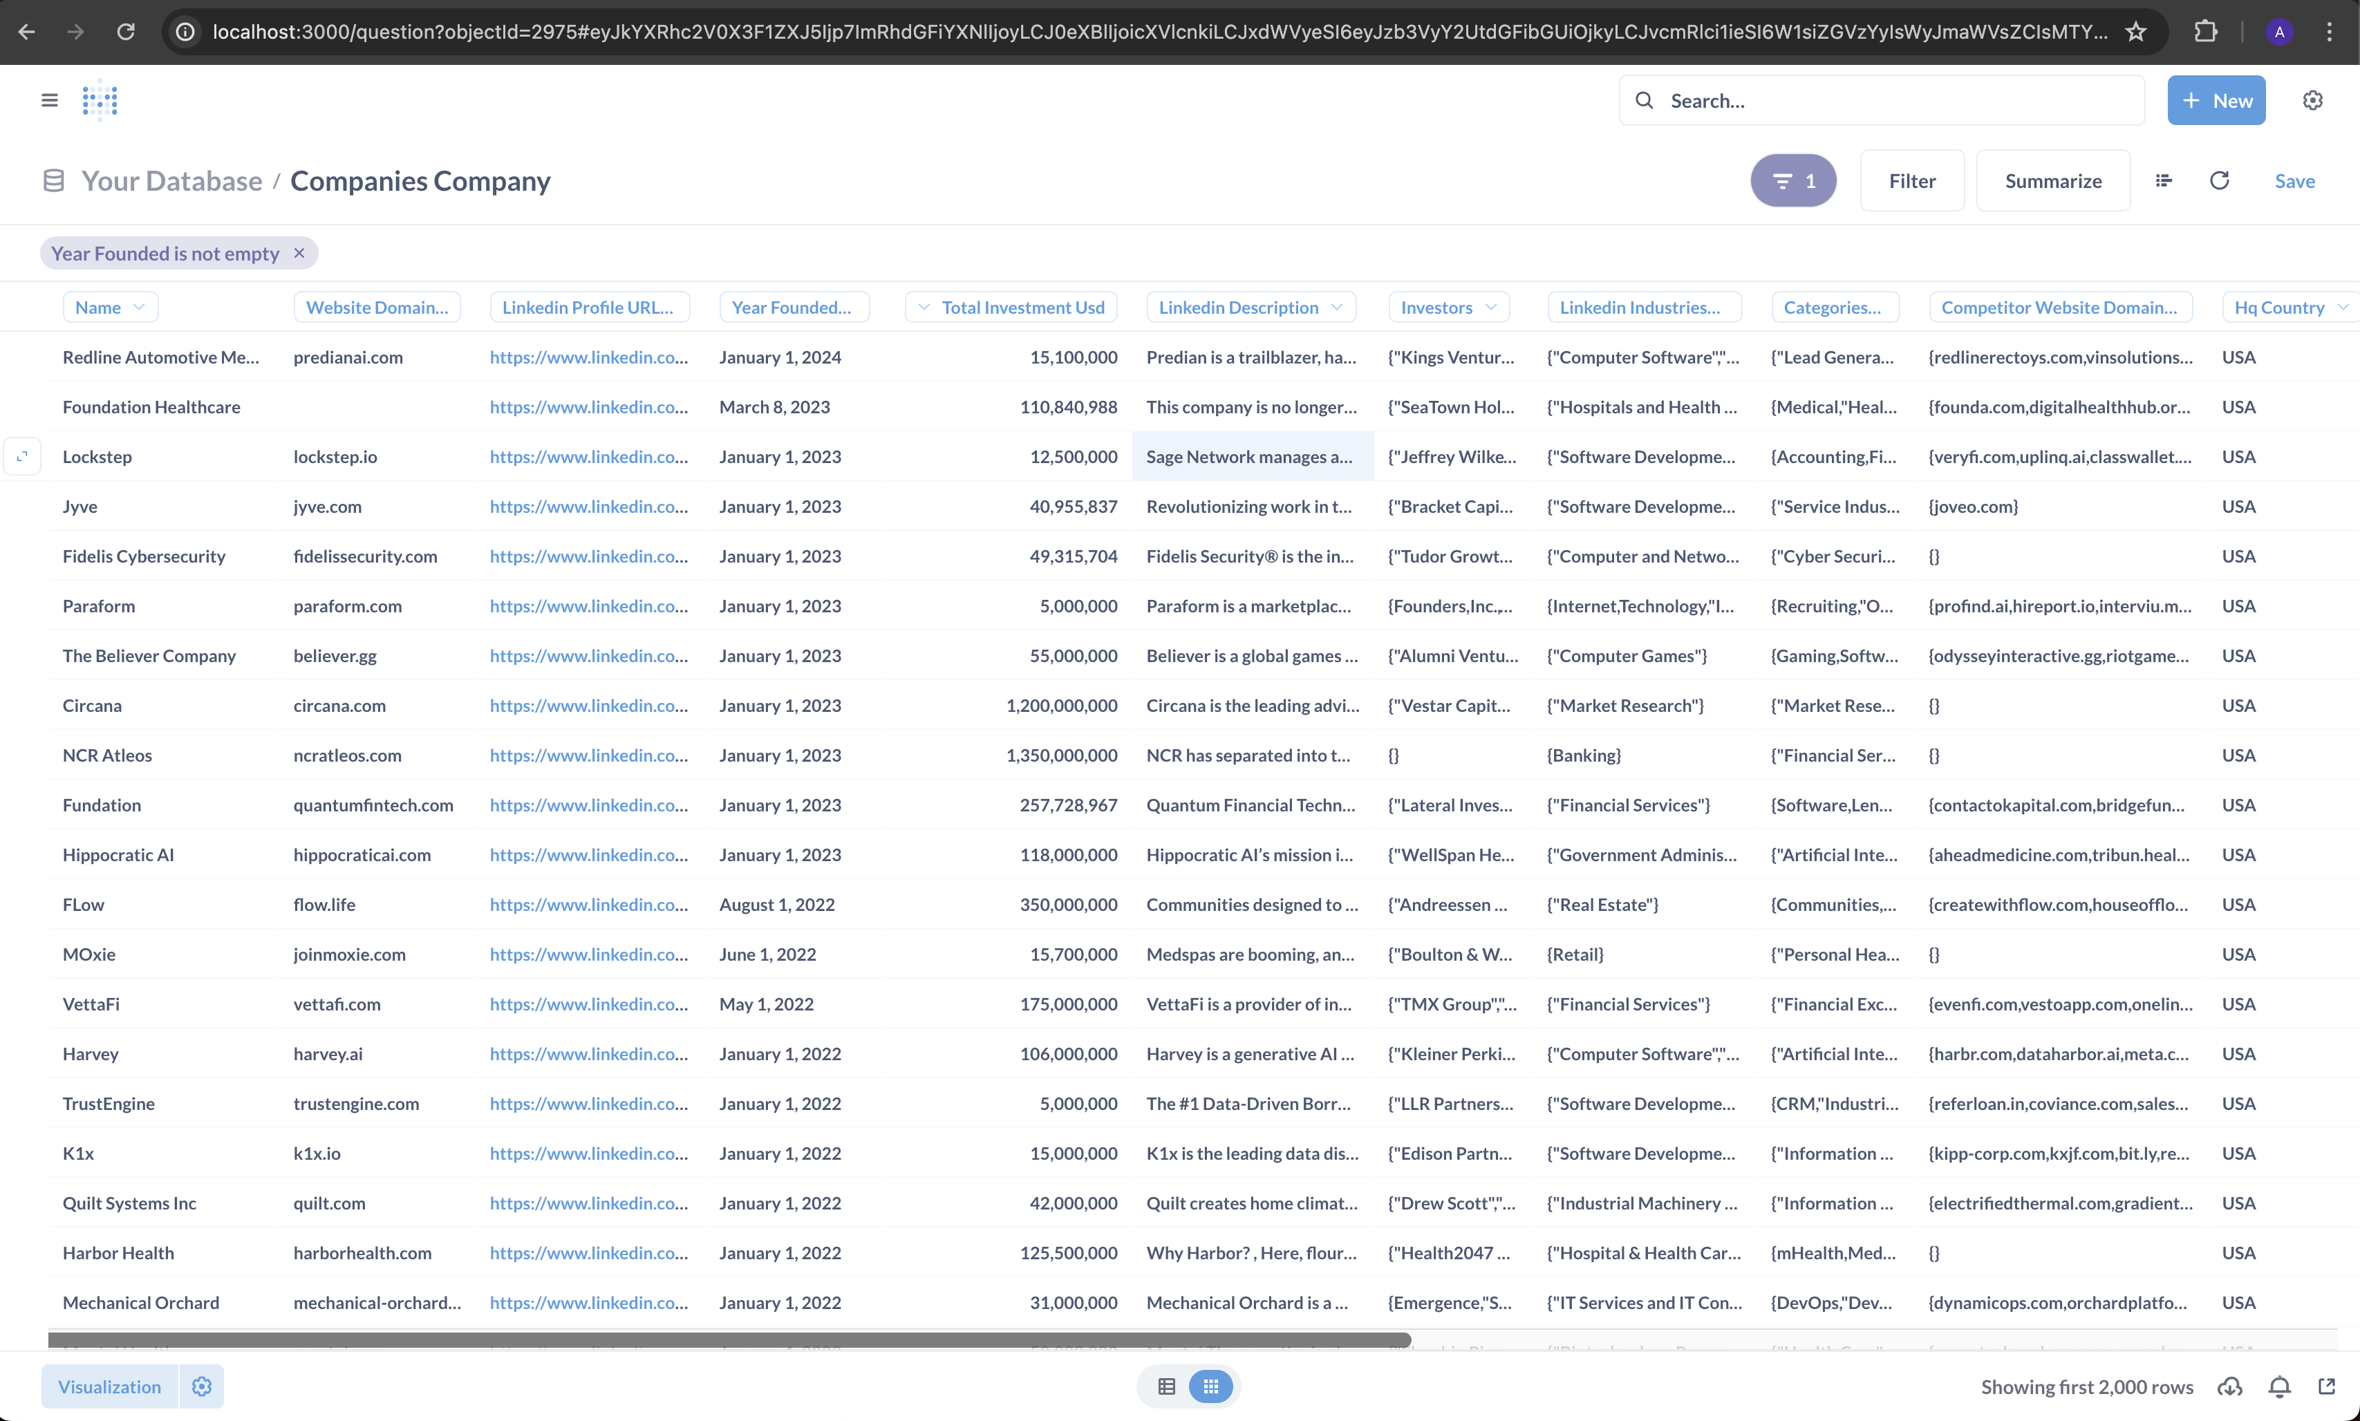Image resolution: width=2360 pixels, height=1421 pixels.
Task: Select the VettaFi name cell
Action: [91, 1004]
